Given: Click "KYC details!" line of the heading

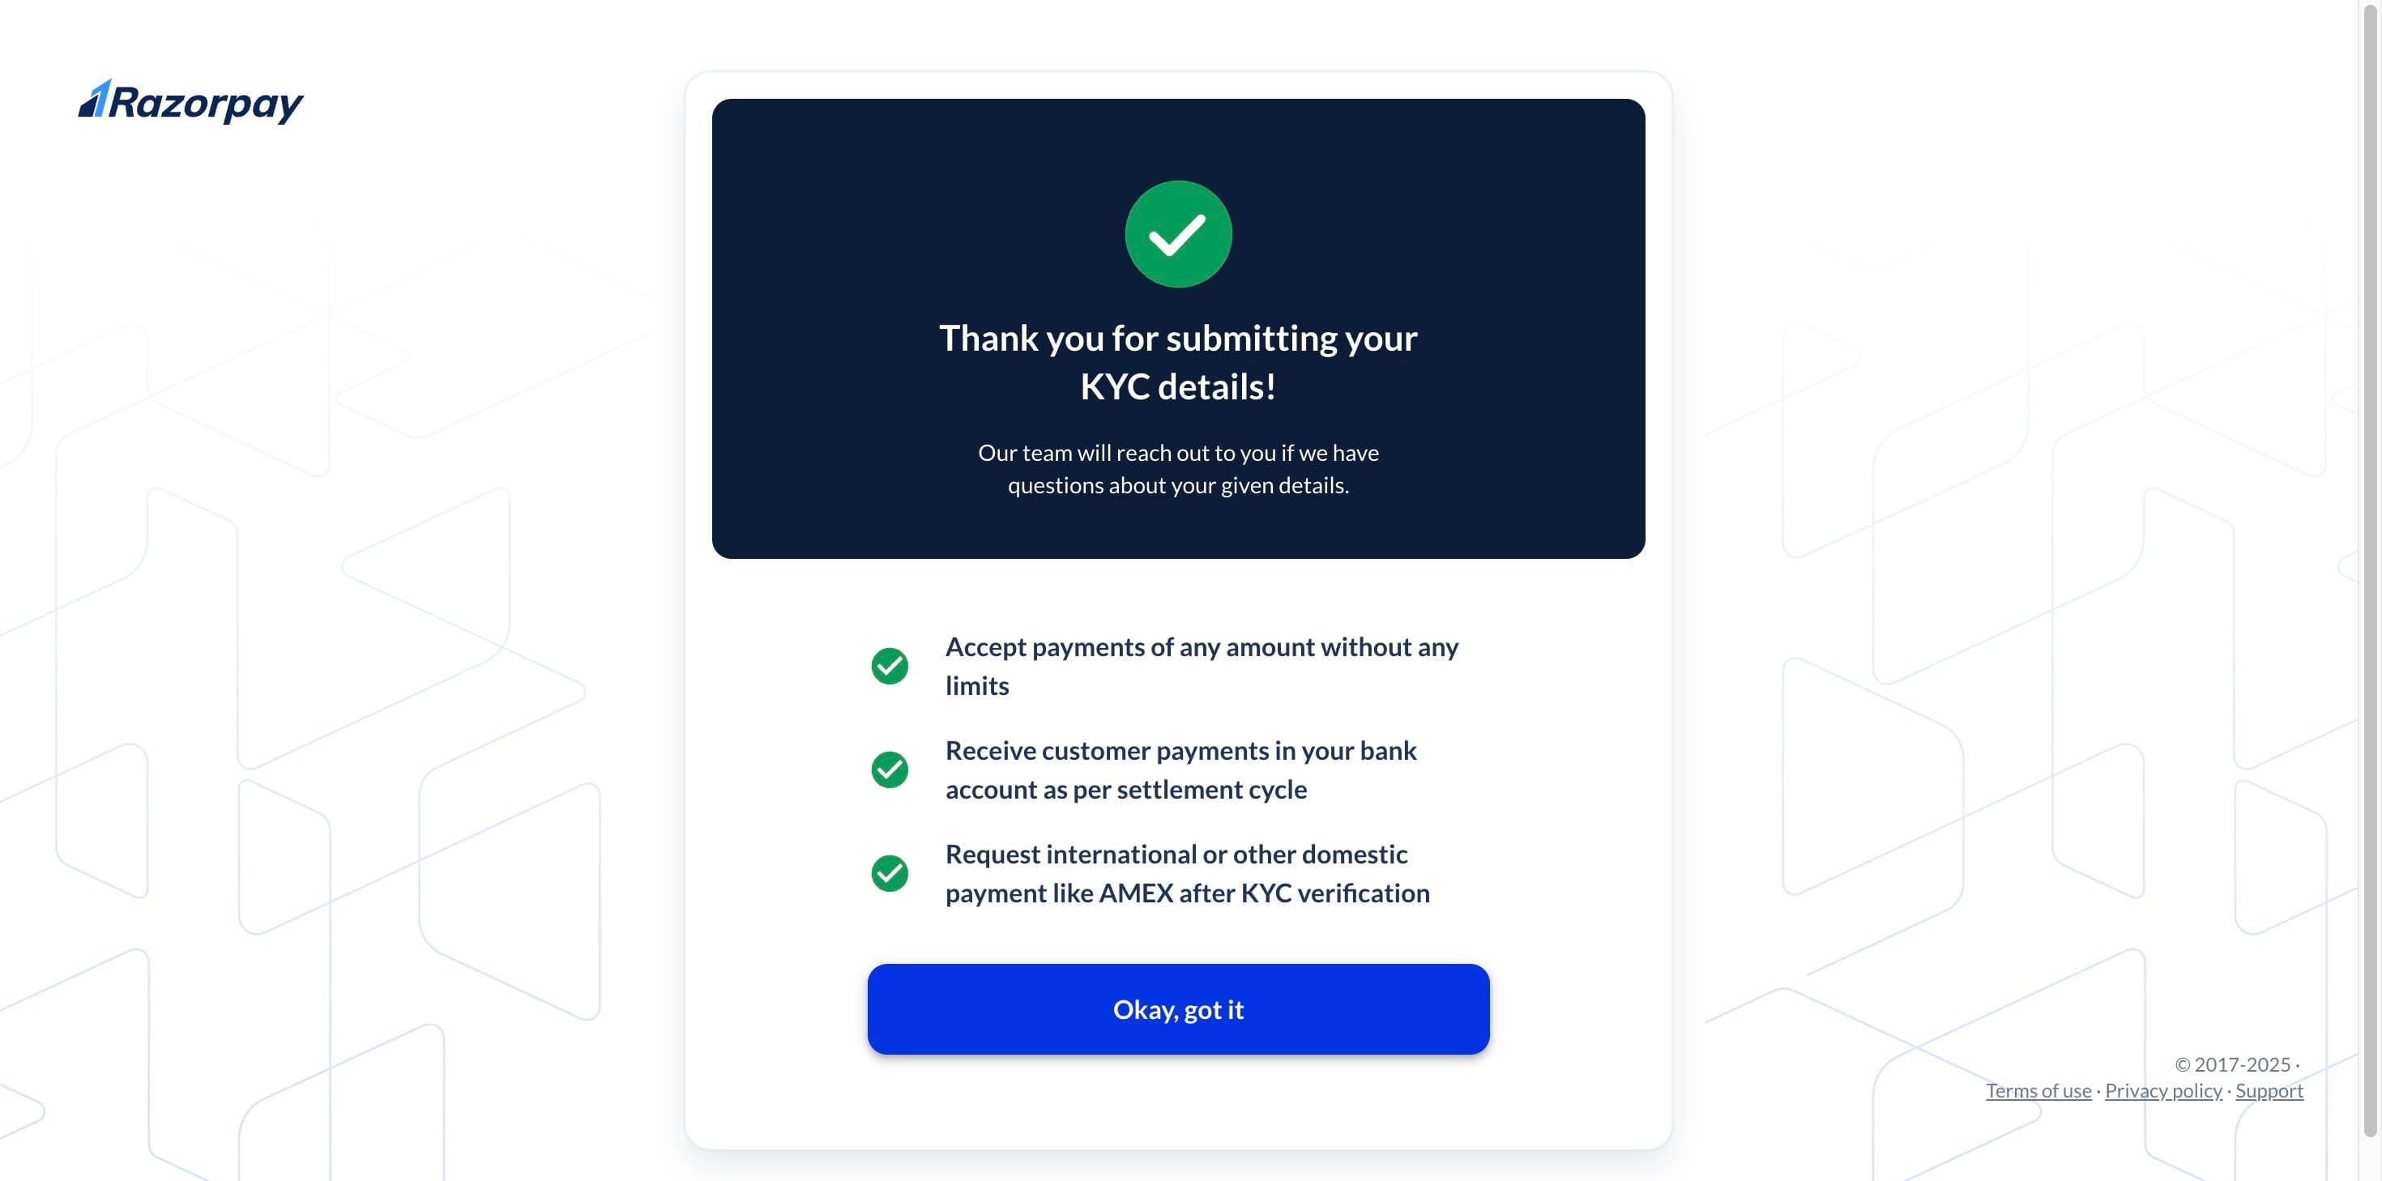Looking at the screenshot, I should [1177, 386].
